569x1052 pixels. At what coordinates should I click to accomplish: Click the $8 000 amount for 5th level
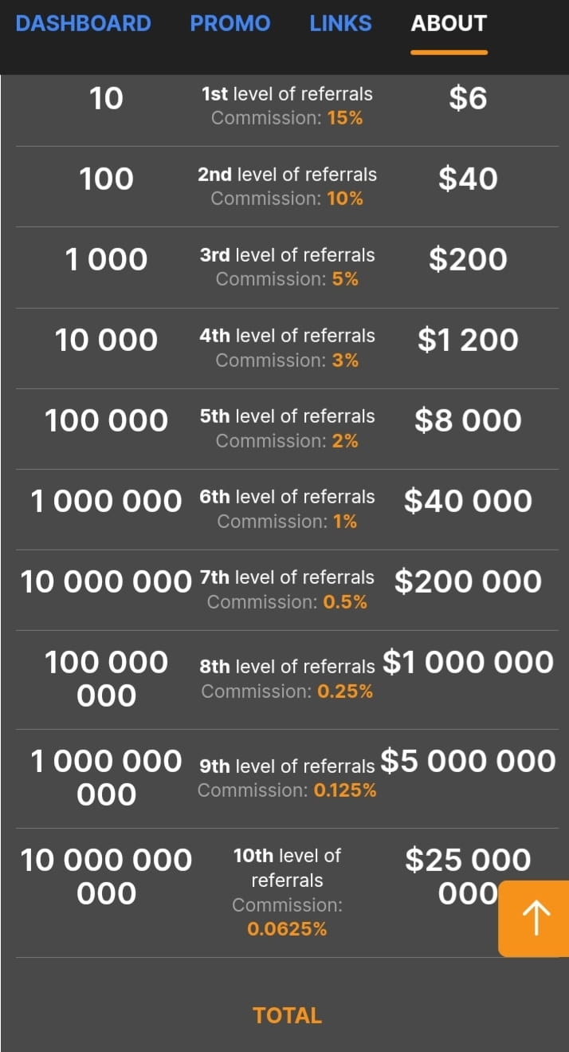469,420
